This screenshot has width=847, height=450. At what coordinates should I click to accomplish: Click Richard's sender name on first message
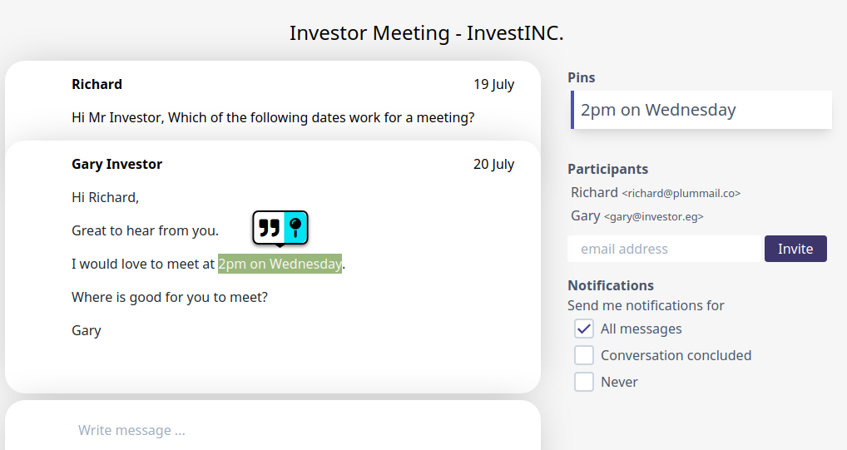click(x=97, y=84)
